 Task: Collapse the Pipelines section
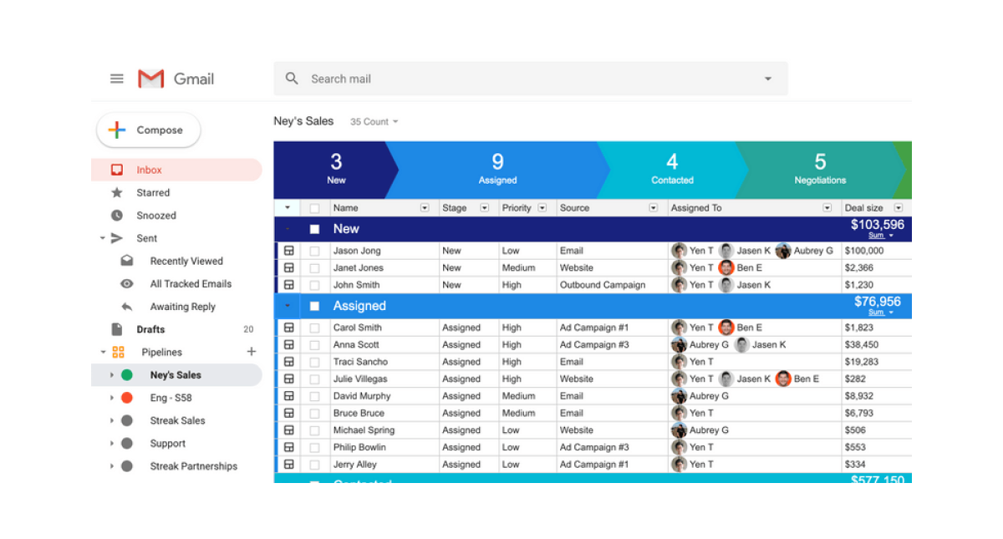pos(103,352)
